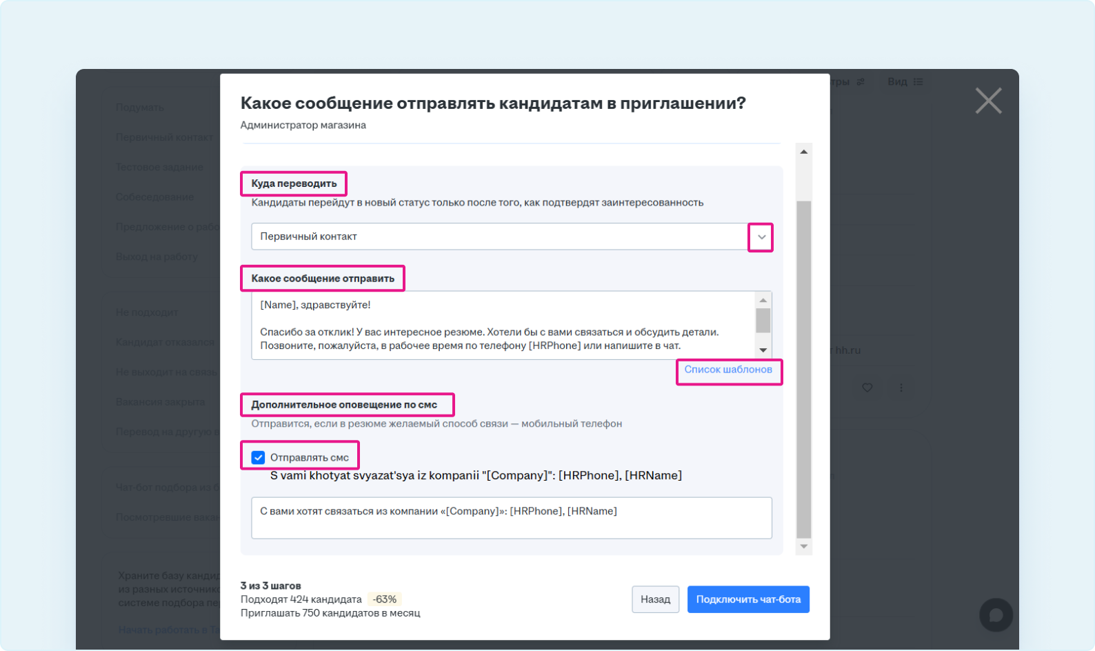Close the overlay with the X icon

pos(988,101)
